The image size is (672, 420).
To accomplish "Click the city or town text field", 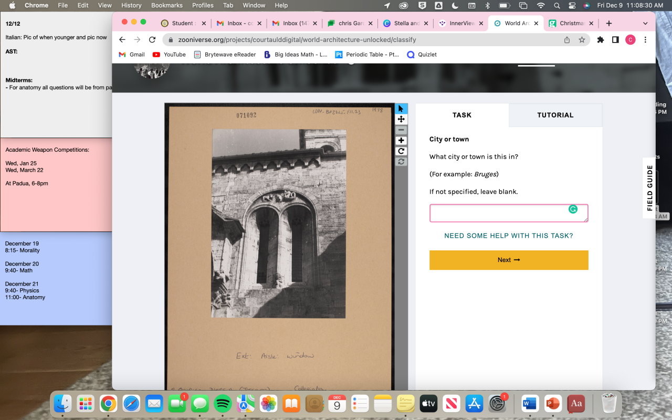I will click(x=509, y=213).
